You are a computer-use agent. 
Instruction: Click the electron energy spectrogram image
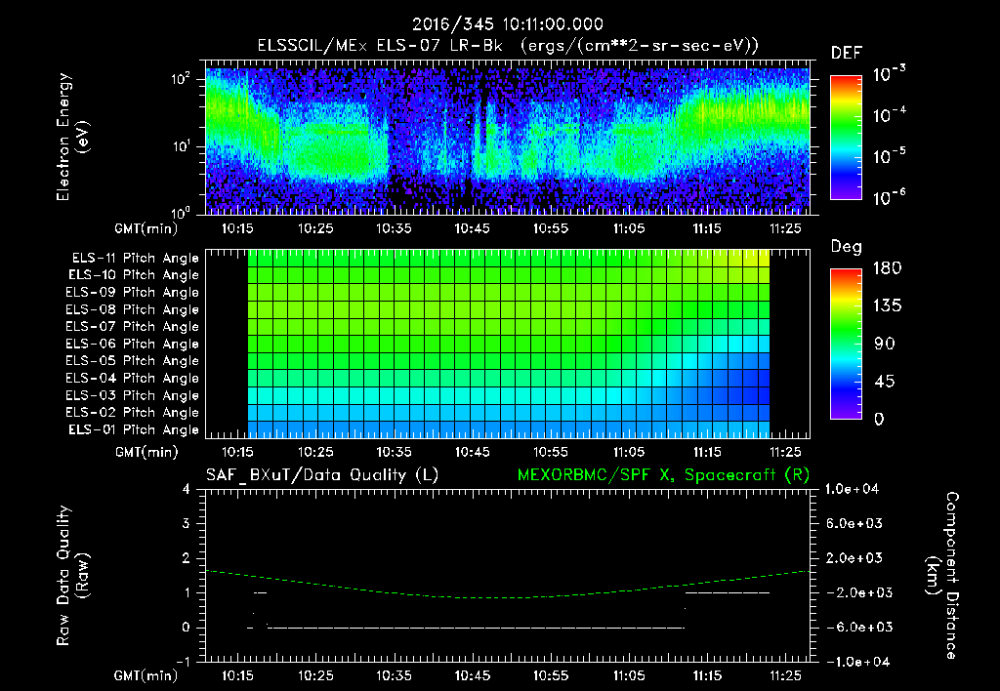coord(508,141)
